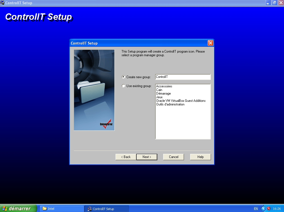Image resolution: width=284 pixels, height=212 pixels.
Task: Select Démarrage in the program group list
Action: 163,93
